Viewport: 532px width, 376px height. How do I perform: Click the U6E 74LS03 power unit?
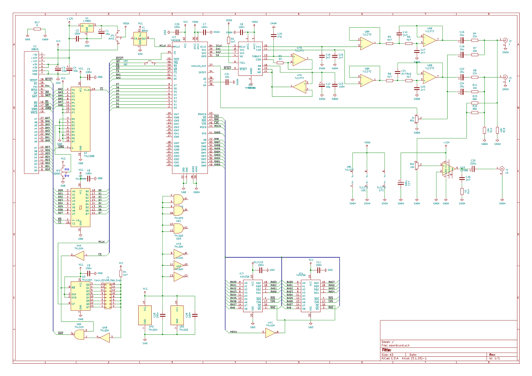click(177, 315)
